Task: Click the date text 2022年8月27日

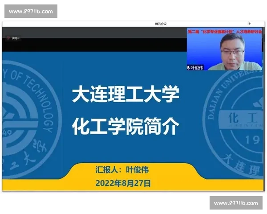Action: 123,183
